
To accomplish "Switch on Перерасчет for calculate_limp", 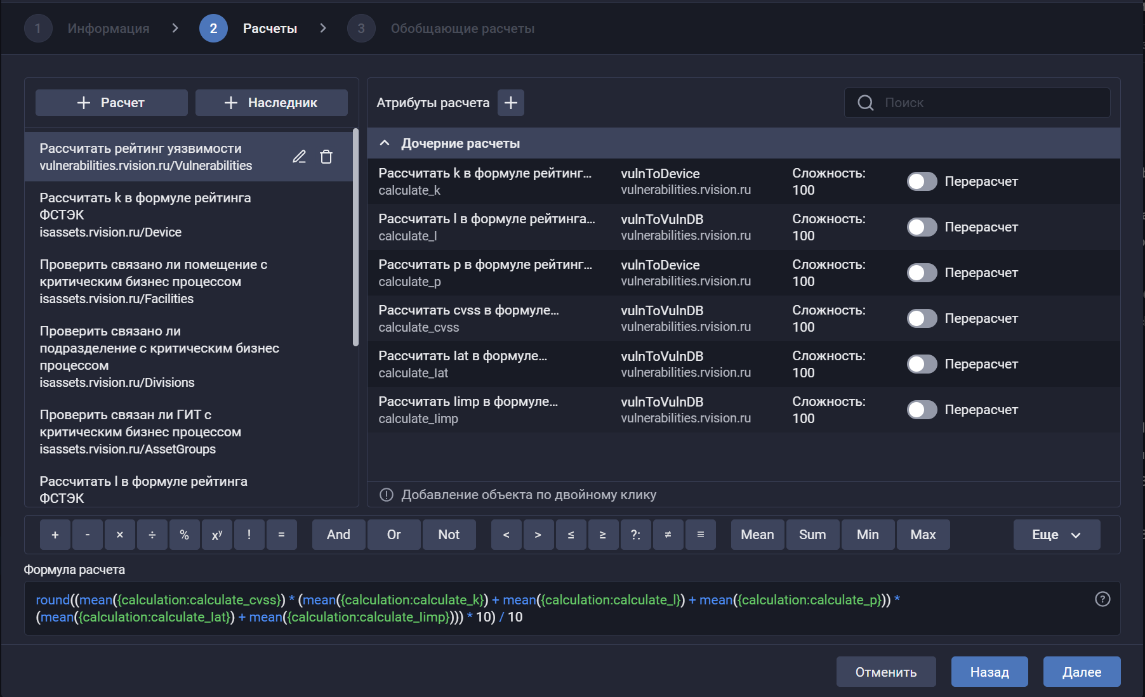I will [x=922, y=410].
